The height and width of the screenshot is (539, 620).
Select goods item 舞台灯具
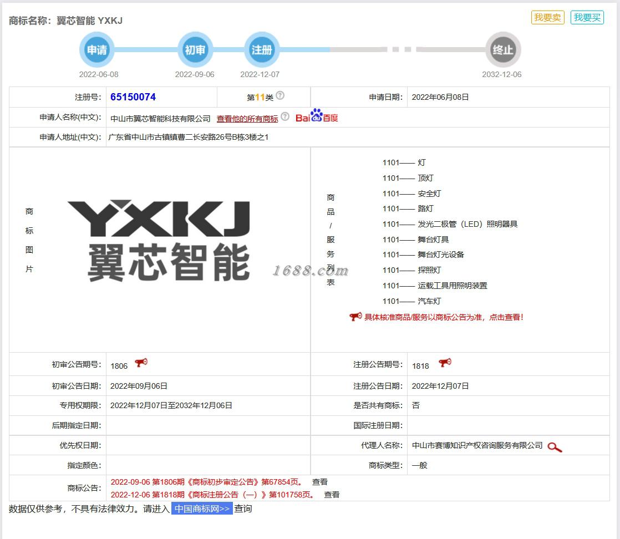[433, 240]
